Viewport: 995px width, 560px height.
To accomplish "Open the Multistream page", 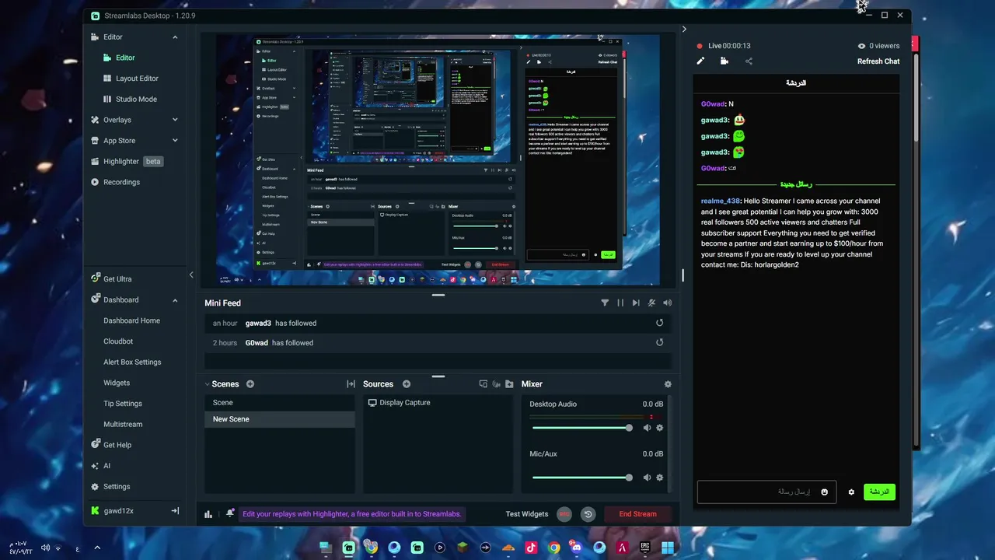I will (x=123, y=425).
